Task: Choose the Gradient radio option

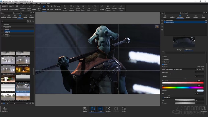Action: [163, 59]
